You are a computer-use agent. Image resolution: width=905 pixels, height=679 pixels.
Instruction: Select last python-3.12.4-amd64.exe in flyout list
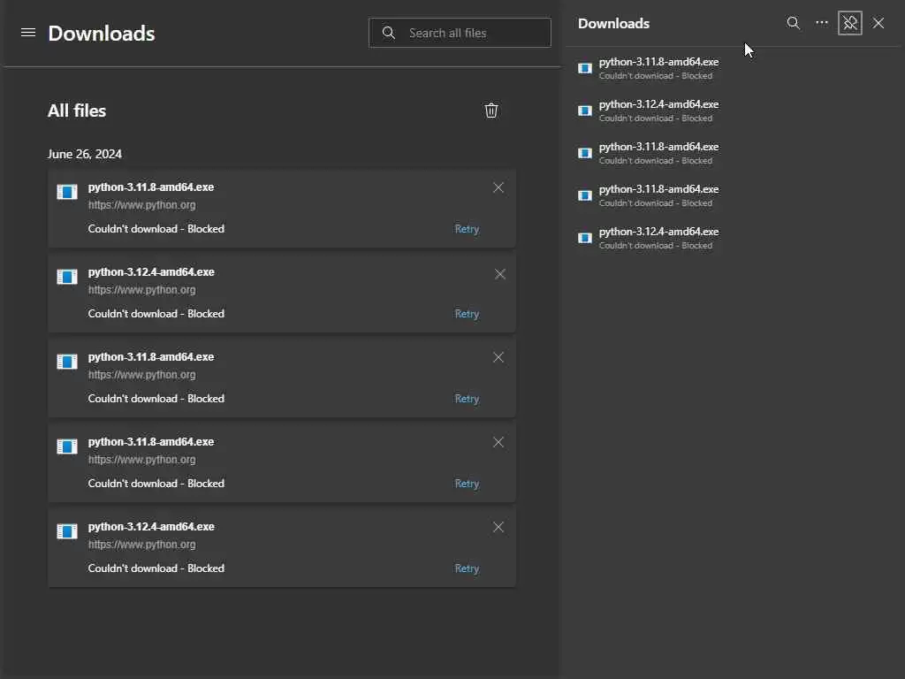[x=658, y=233]
